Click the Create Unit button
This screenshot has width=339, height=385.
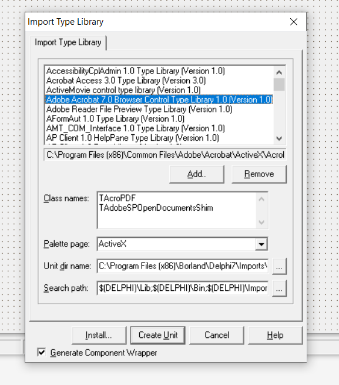(158, 335)
